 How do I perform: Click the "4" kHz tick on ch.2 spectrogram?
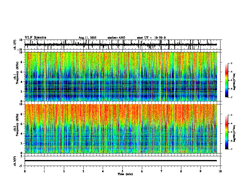pos(22,134)
